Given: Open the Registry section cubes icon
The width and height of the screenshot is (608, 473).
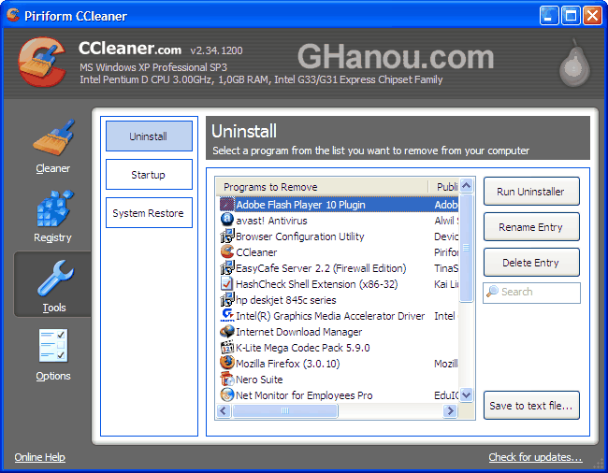Looking at the screenshot, I should click(54, 208).
